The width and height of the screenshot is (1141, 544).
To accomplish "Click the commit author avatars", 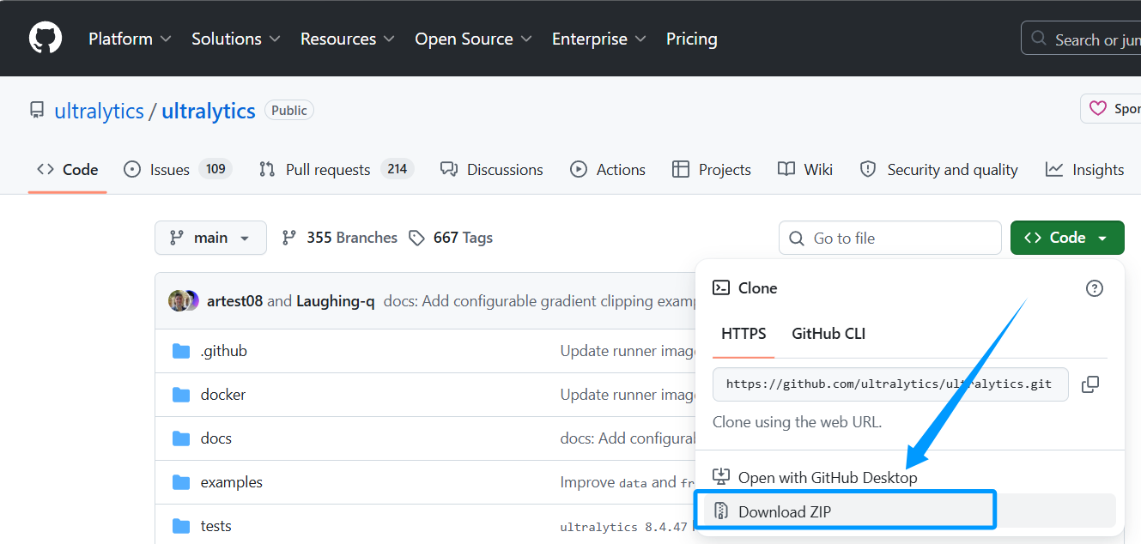I will [x=184, y=301].
